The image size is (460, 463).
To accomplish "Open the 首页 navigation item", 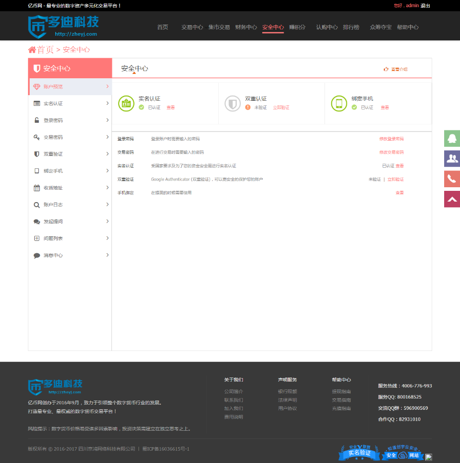I will click(163, 27).
